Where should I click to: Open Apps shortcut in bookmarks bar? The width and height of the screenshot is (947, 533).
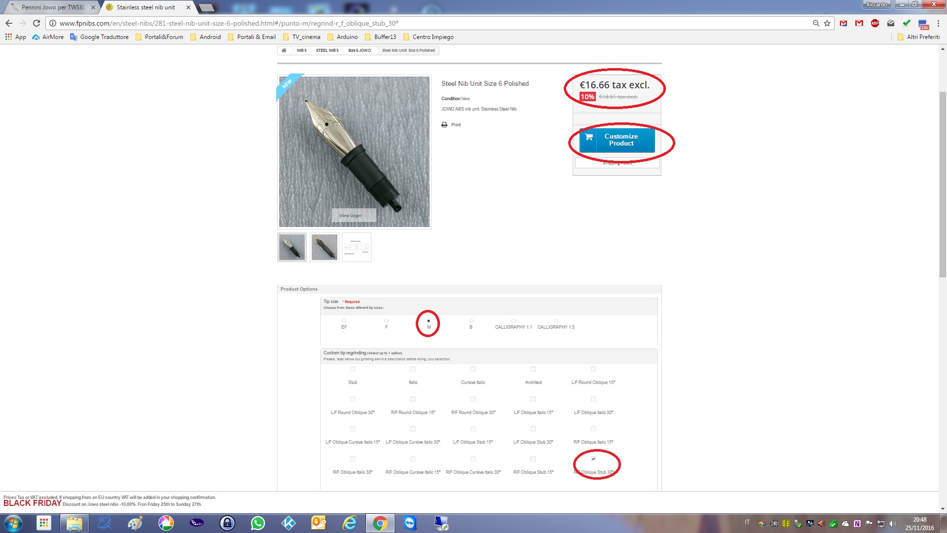(15, 37)
